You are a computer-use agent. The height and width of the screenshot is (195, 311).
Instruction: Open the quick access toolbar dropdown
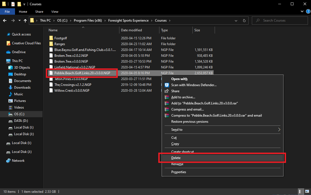coord(24,4)
